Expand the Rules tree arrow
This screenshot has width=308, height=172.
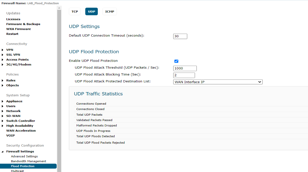coord(3,80)
